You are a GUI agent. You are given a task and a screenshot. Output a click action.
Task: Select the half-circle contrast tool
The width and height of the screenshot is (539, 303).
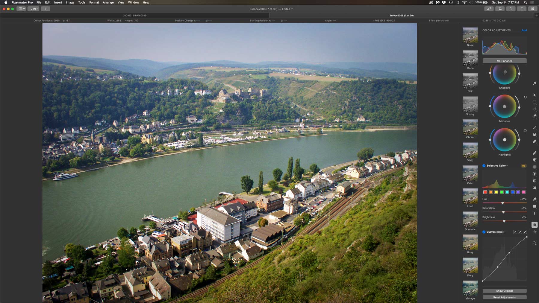pyautogui.click(x=535, y=181)
